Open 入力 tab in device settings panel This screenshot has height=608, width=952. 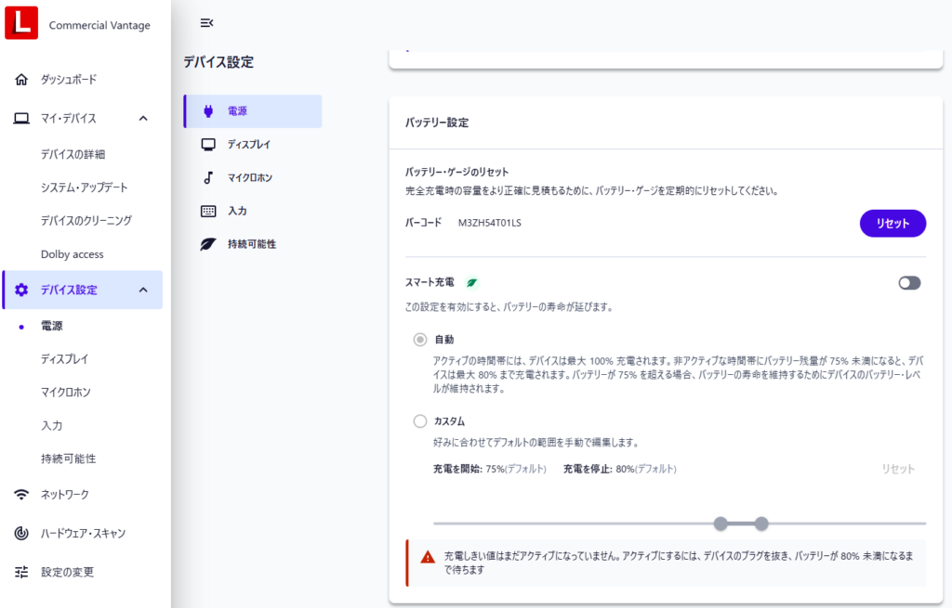(237, 211)
